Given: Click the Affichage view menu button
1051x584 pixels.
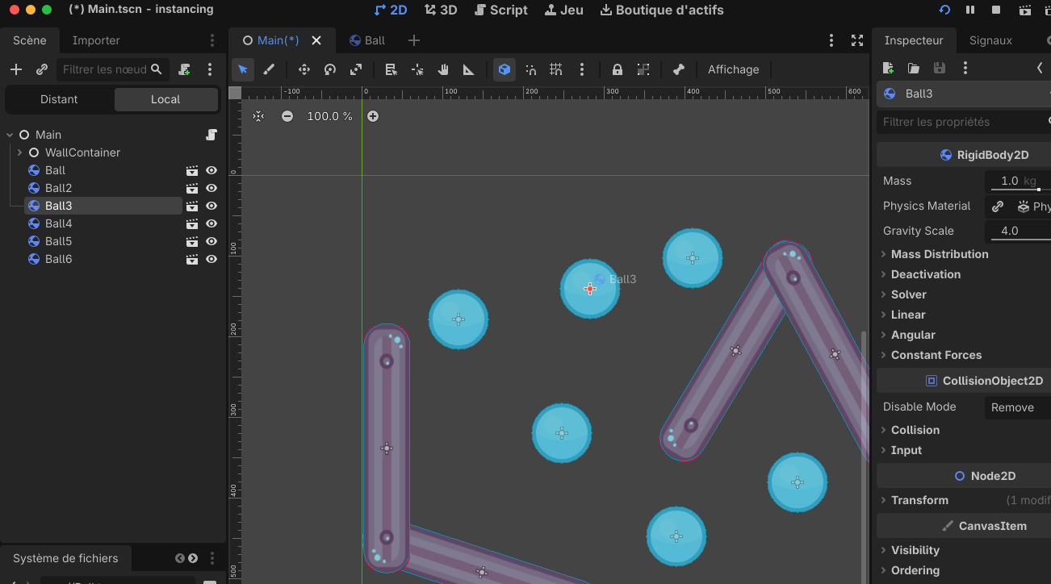Looking at the screenshot, I should (734, 69).
